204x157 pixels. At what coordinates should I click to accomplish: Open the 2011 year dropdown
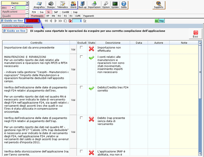[x=13, y=8]
